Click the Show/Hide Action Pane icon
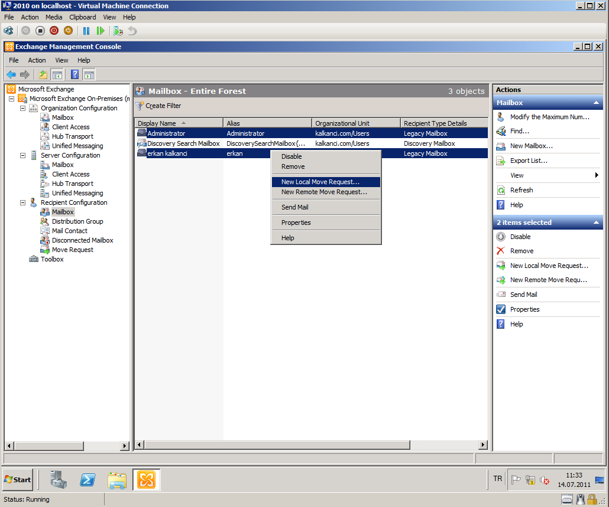Screen dimensions: 609x507 [89, 74]
